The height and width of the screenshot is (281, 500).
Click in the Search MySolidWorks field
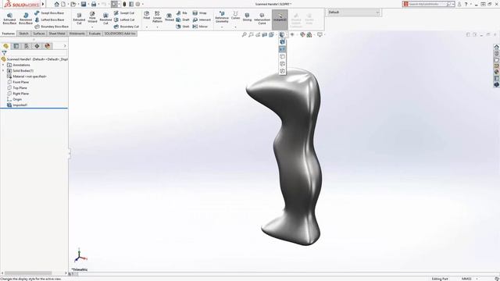point(427,4)
